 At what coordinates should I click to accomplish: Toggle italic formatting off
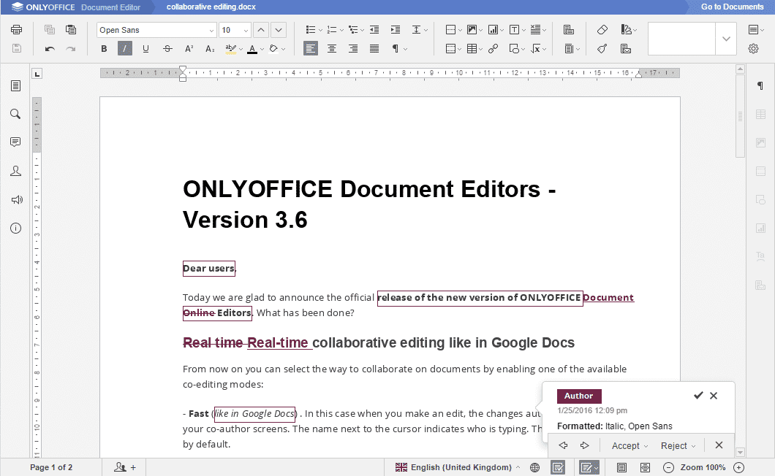[x=124, y=49]
